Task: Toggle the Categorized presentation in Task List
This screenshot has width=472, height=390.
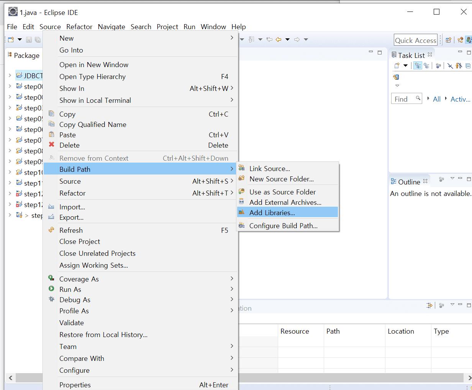Action: [417, 66]
